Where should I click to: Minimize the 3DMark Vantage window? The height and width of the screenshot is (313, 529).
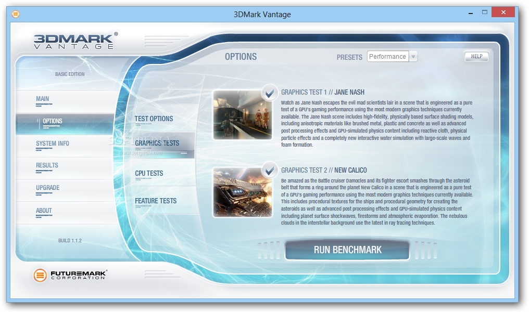pyautogui.click(x=471, y=13)
